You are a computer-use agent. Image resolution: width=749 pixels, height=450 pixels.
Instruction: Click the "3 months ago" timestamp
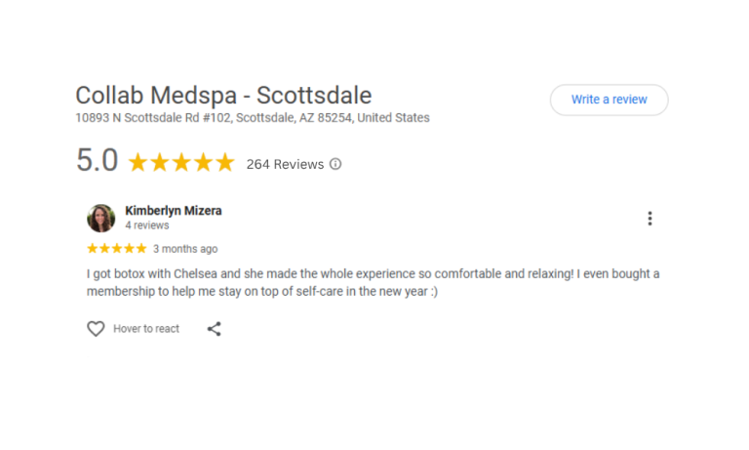(x=185, y=249)
